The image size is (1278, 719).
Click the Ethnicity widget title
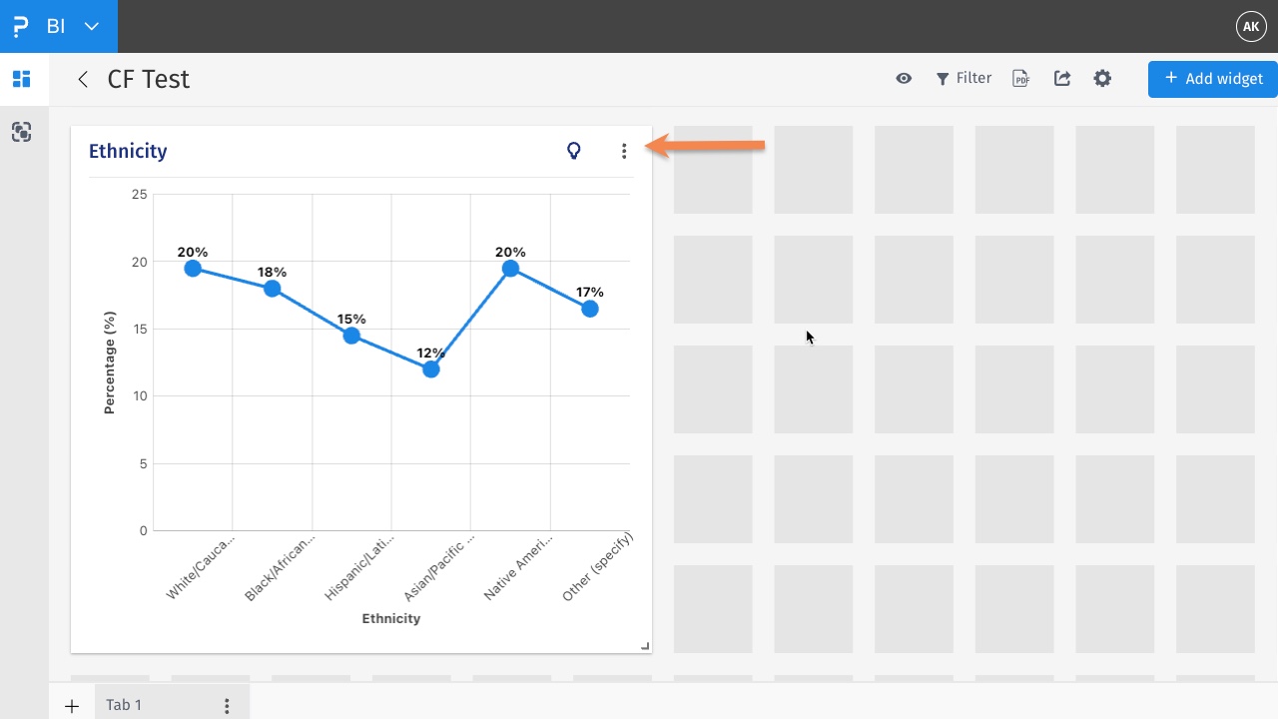coord(128,151)
